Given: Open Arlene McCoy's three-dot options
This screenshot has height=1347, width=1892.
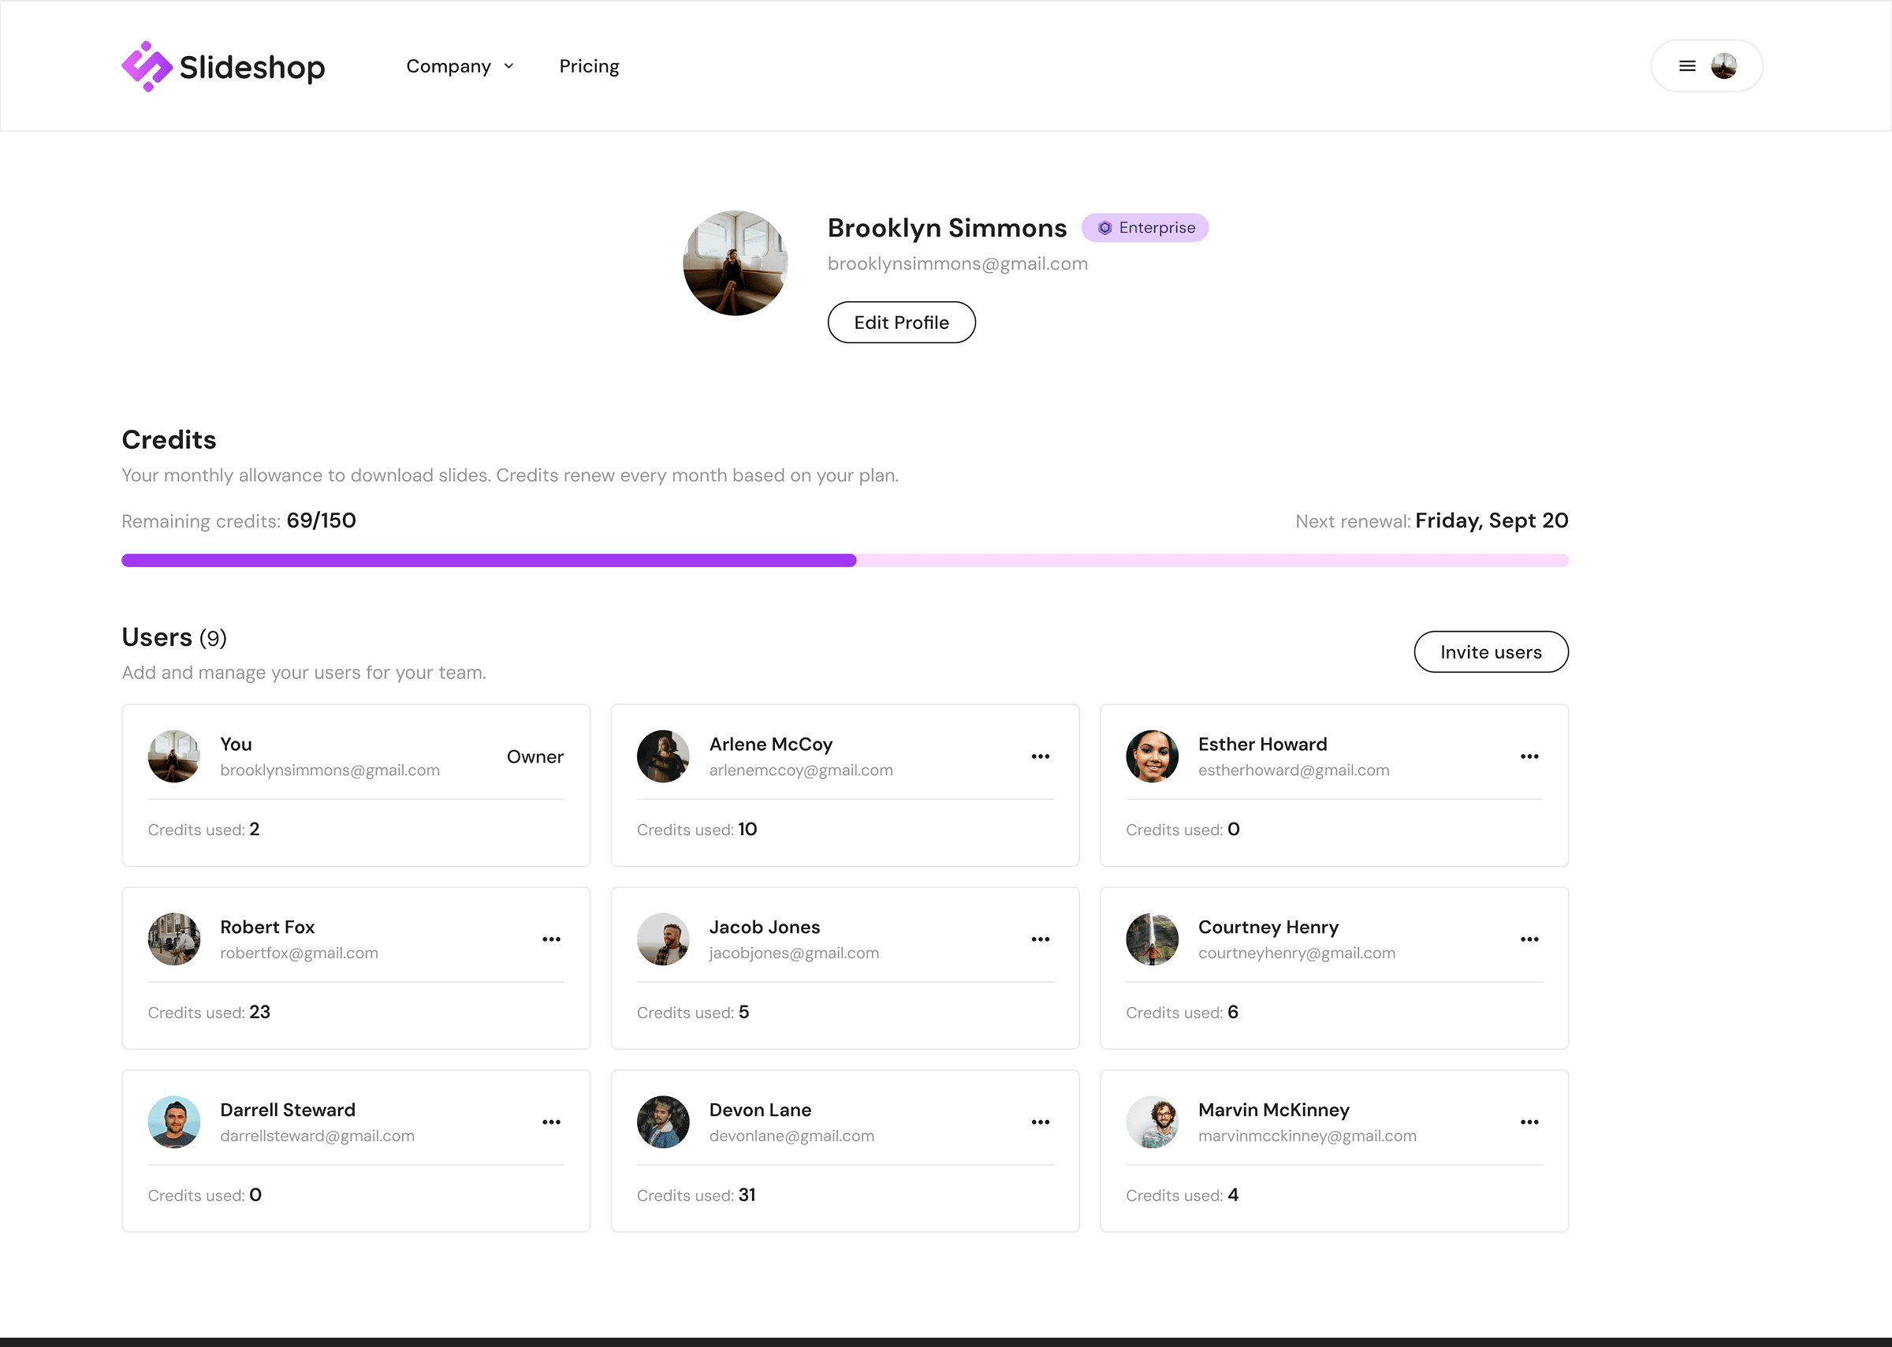Looking at the screenshot, I should (1040, 756).
